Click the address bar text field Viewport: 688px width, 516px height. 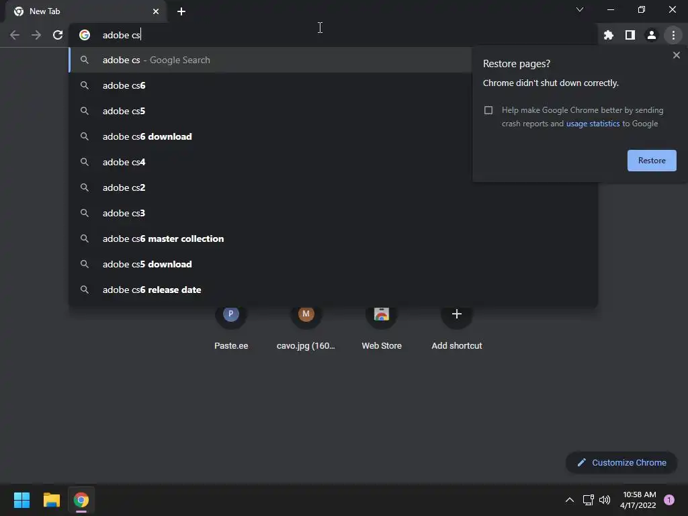click(x=333, y=35)
